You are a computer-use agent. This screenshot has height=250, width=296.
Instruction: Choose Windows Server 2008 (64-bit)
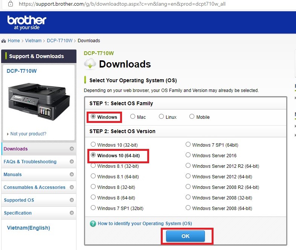tap(188, 208)
